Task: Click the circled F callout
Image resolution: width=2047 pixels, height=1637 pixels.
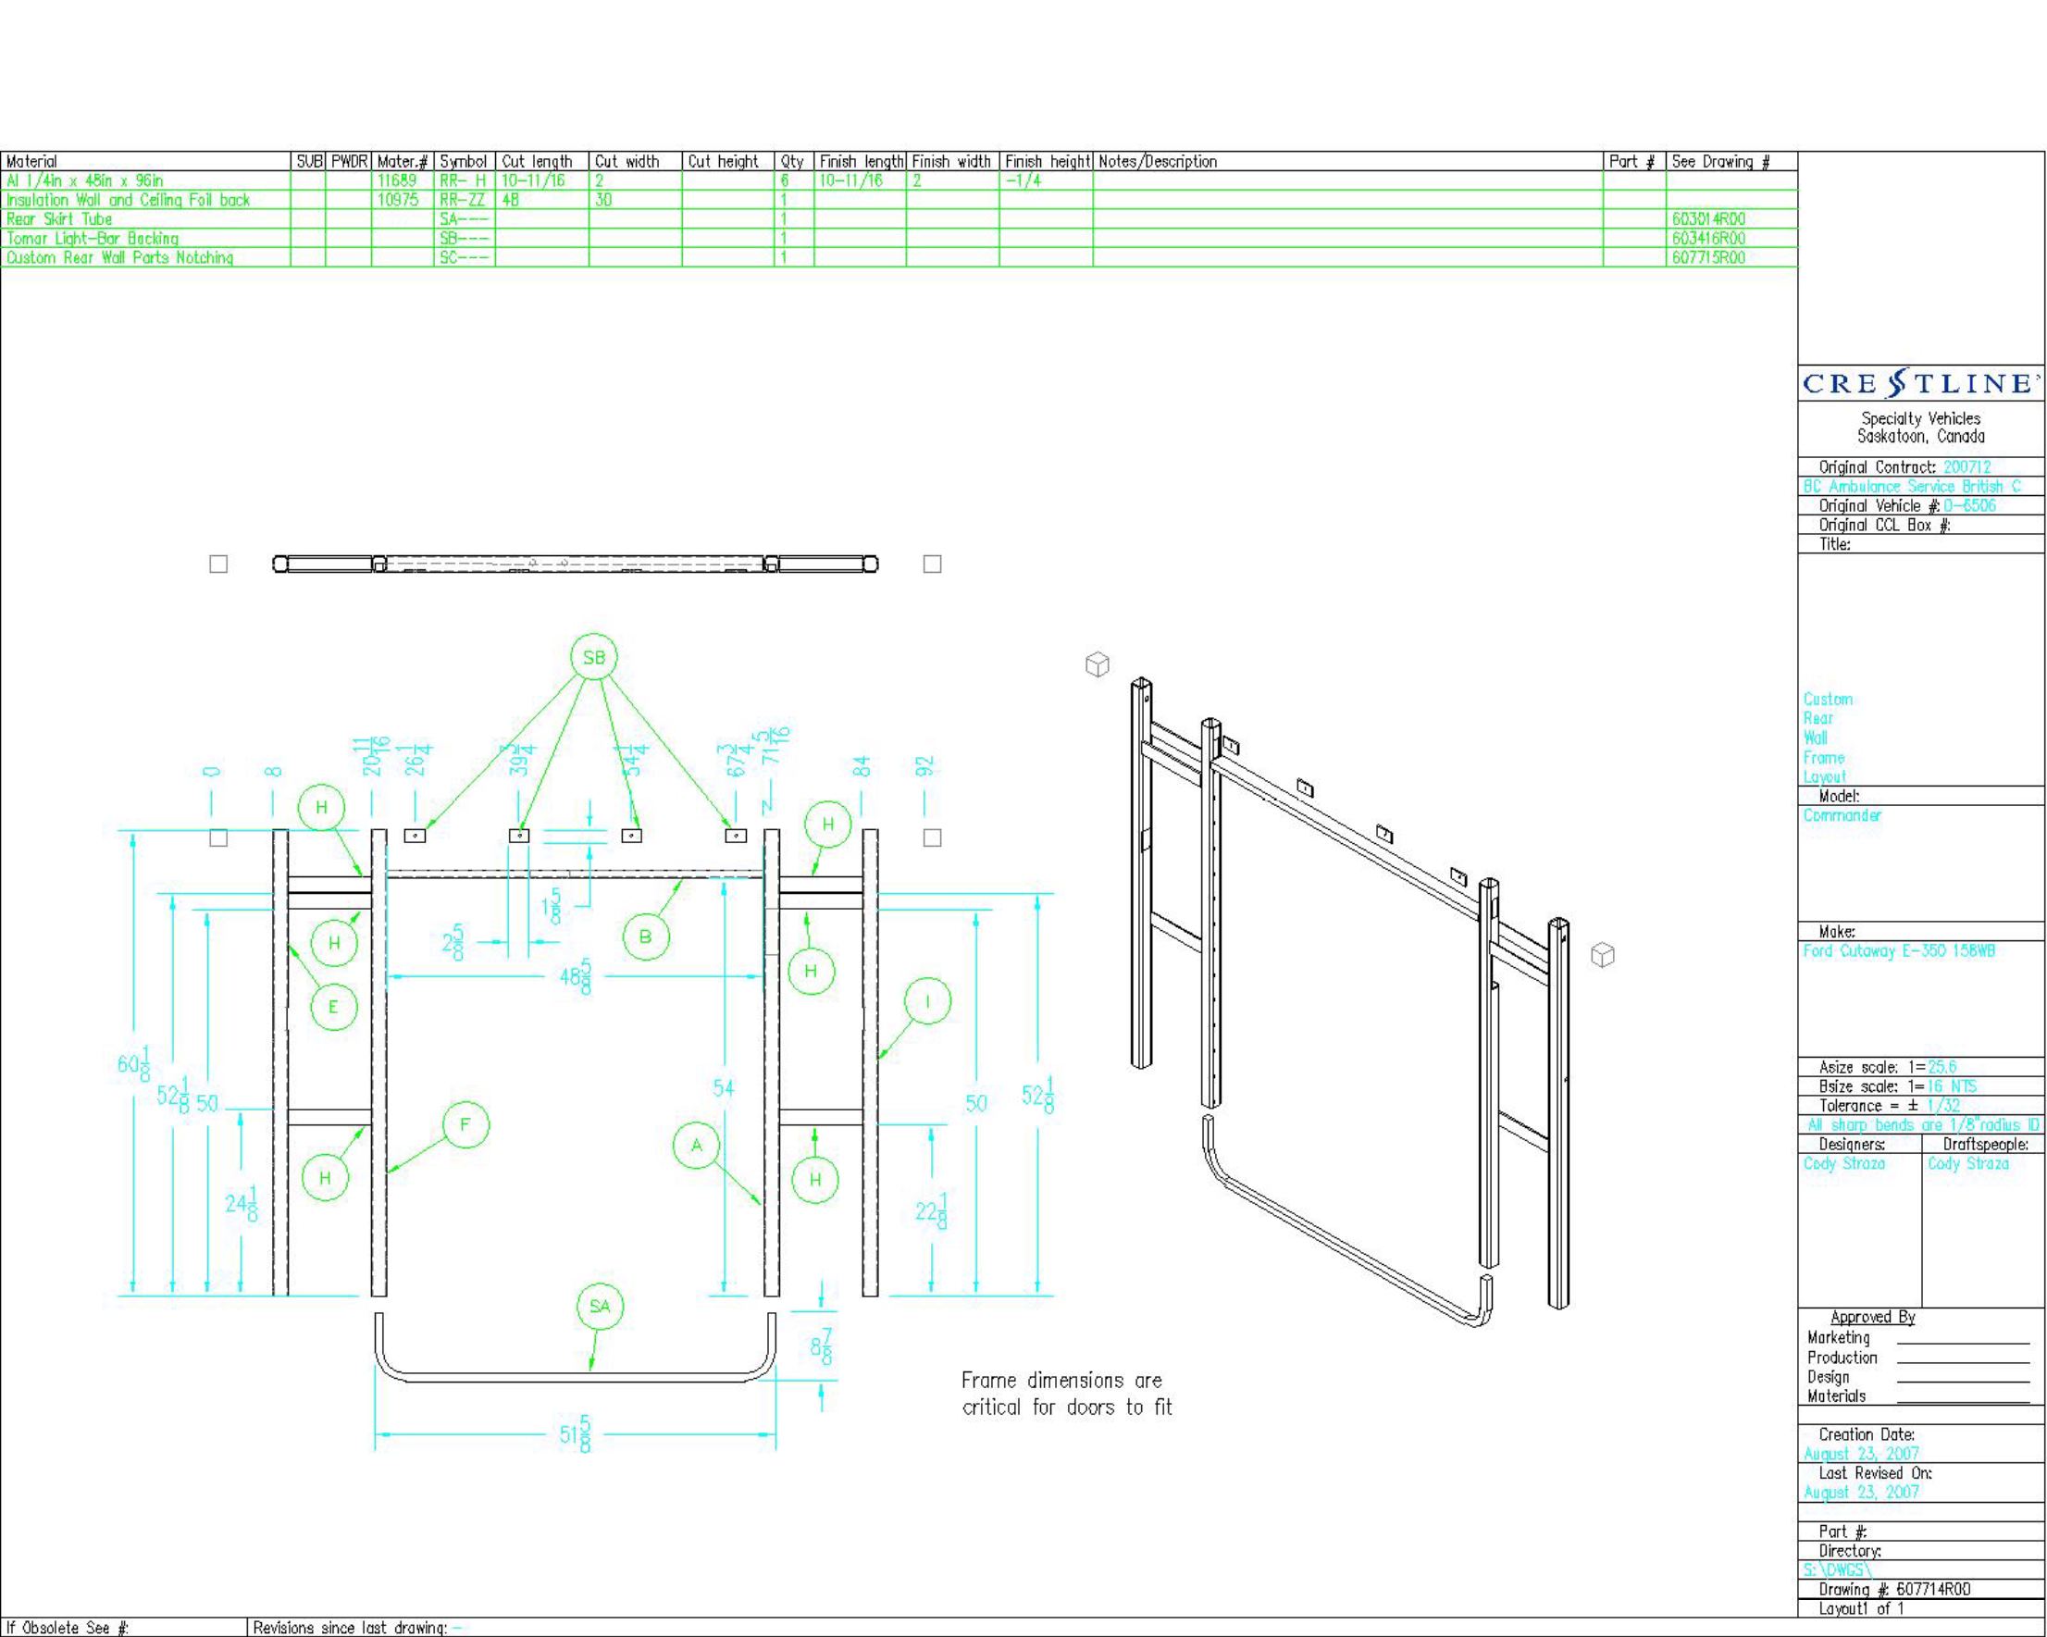Action: click(x=465, y=1125)
